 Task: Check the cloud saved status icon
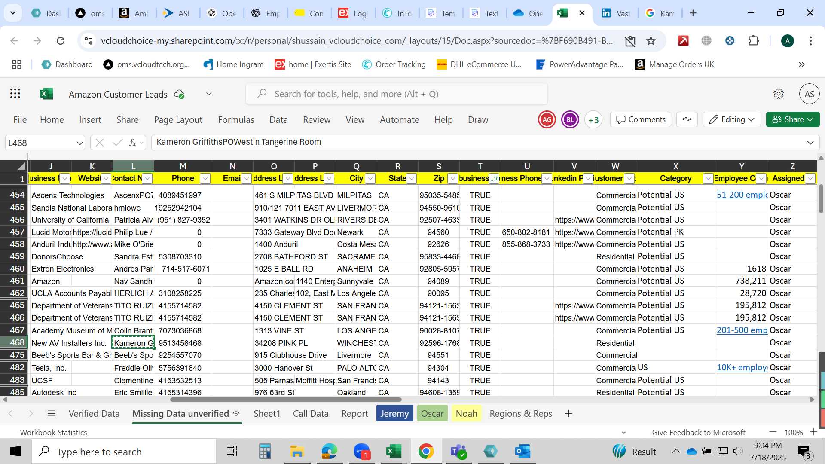[179, 94]
